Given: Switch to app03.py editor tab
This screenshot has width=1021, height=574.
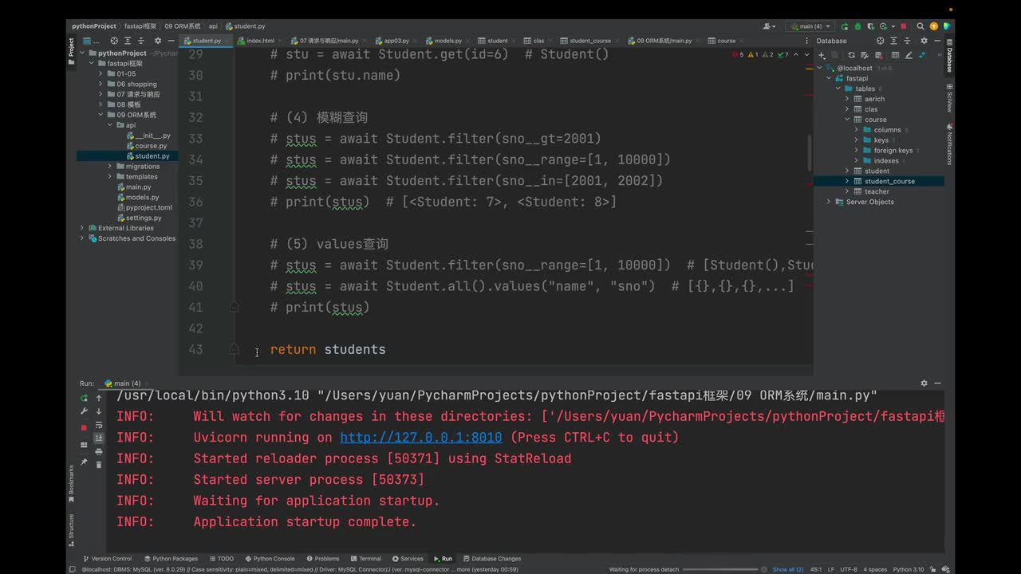Looking at the screenshot, I should [396, 41].
